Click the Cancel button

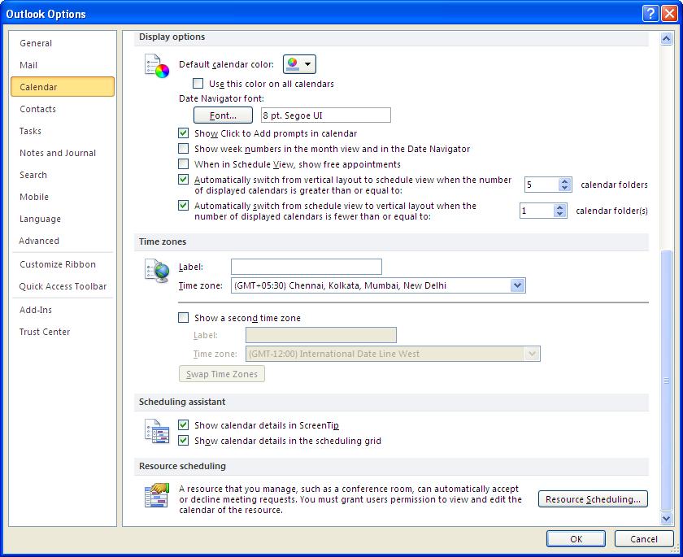pos(644,539)
